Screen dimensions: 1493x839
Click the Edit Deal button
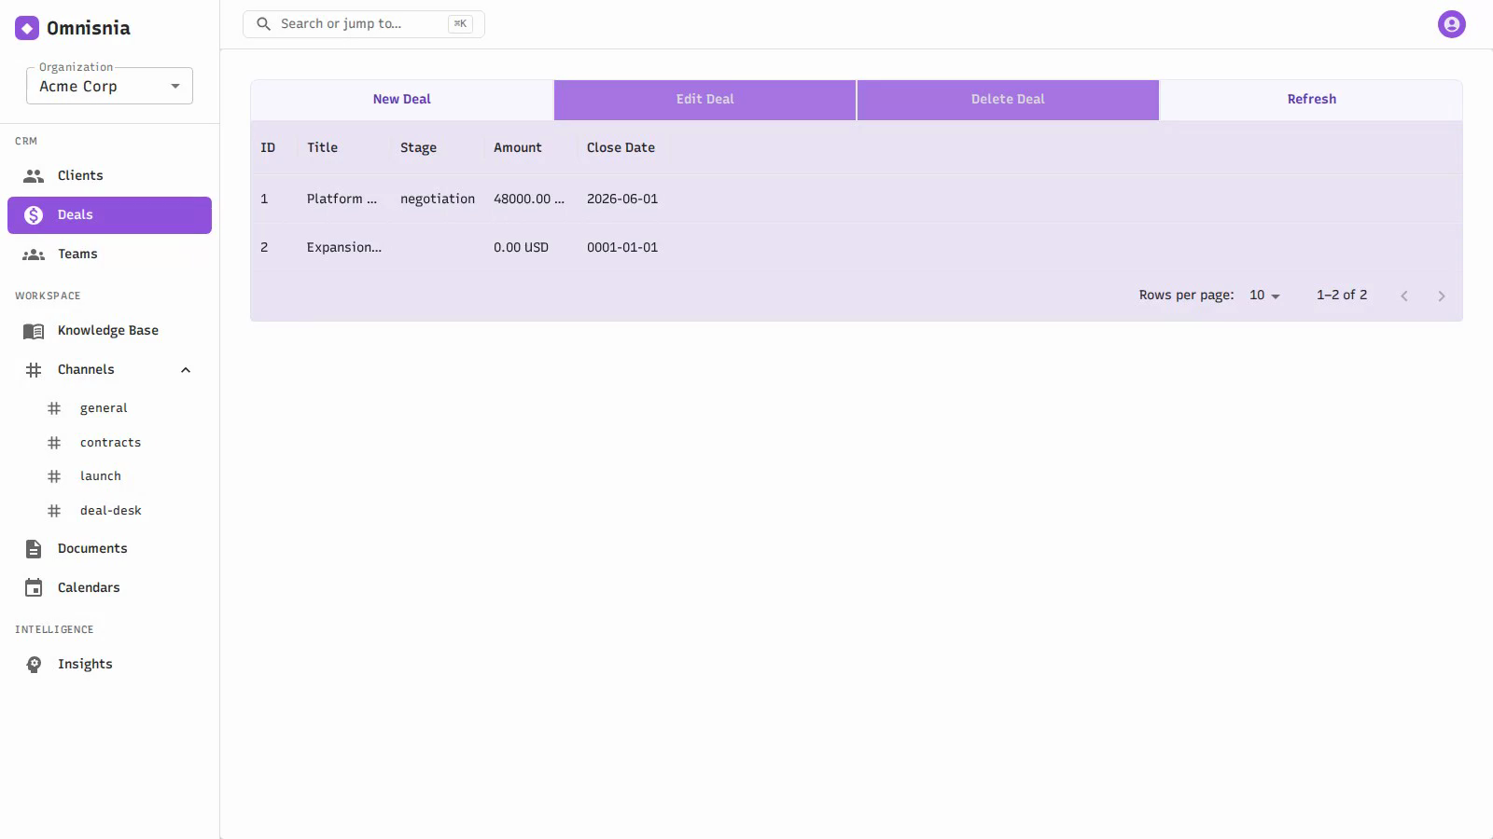pos(705,100)
